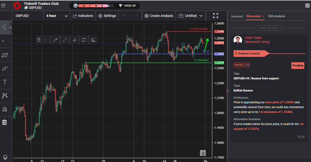Click the 1.23963 pivot price label

pyautogui.click(x=219, y=54)
